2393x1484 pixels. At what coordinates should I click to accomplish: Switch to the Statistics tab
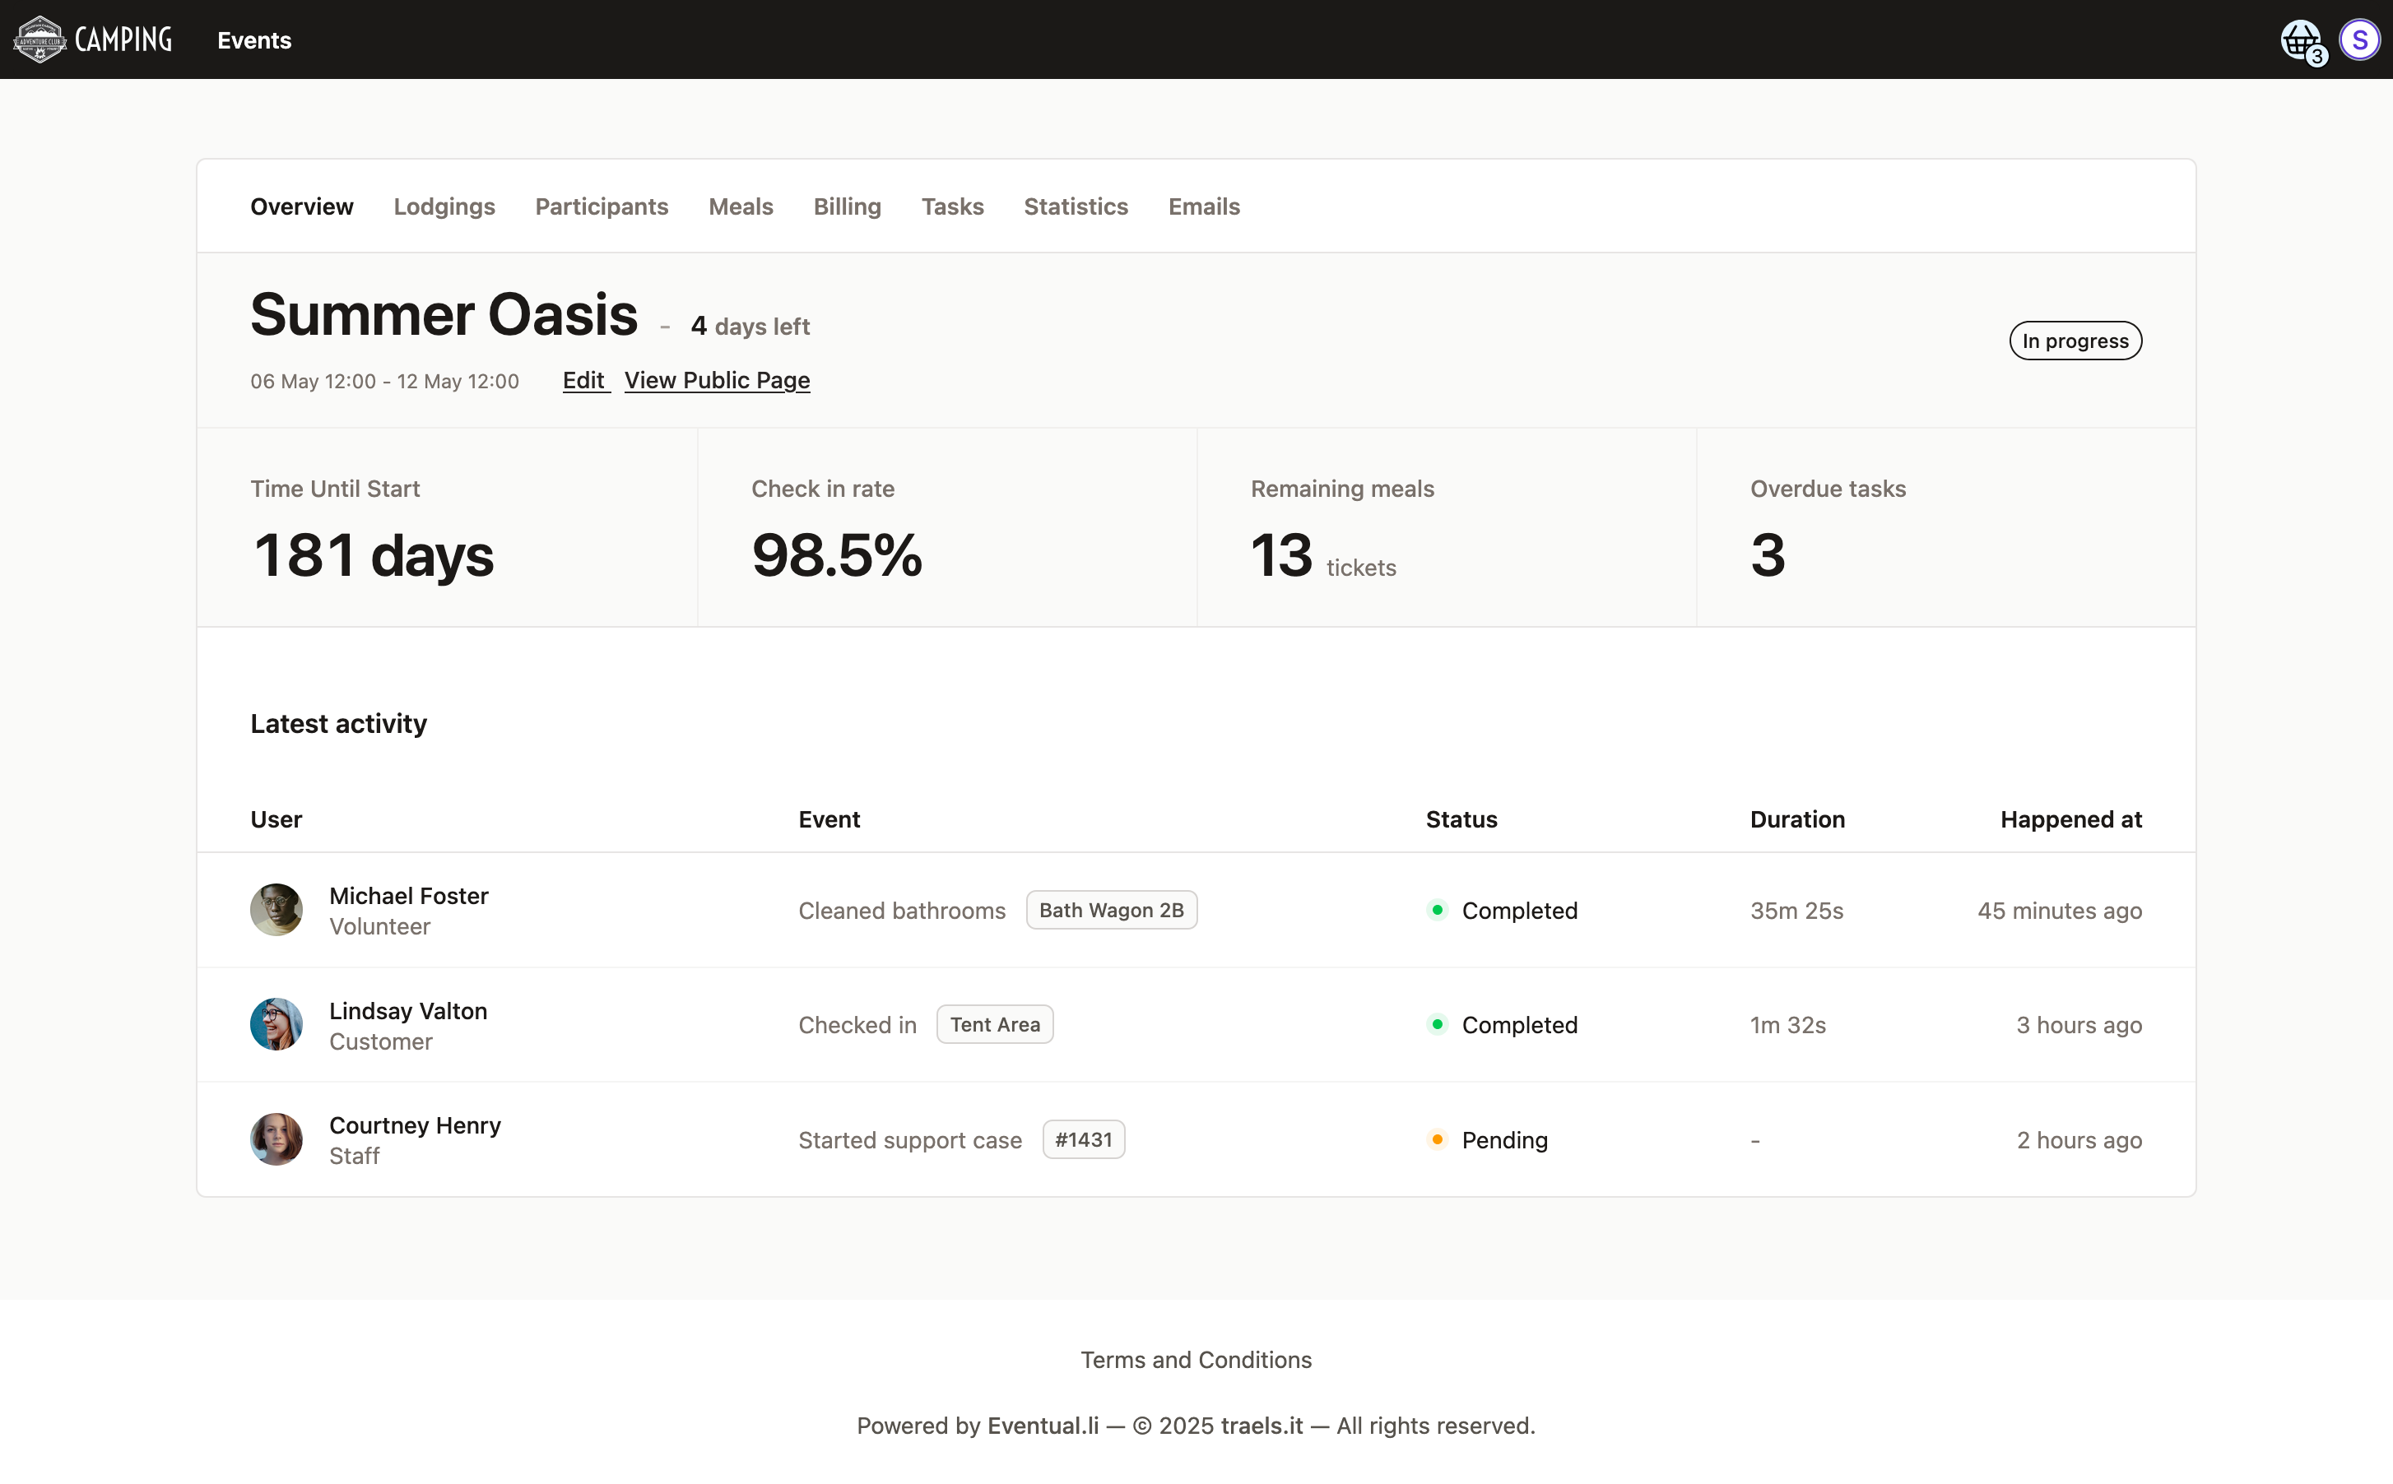point(1076,206)
